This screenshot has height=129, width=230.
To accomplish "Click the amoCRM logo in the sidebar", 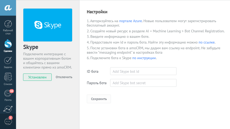I will pos(8,8).
